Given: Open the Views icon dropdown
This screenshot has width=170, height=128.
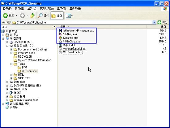Looking at the screenshot, I should pyautogui.click(x=69, y=16).
